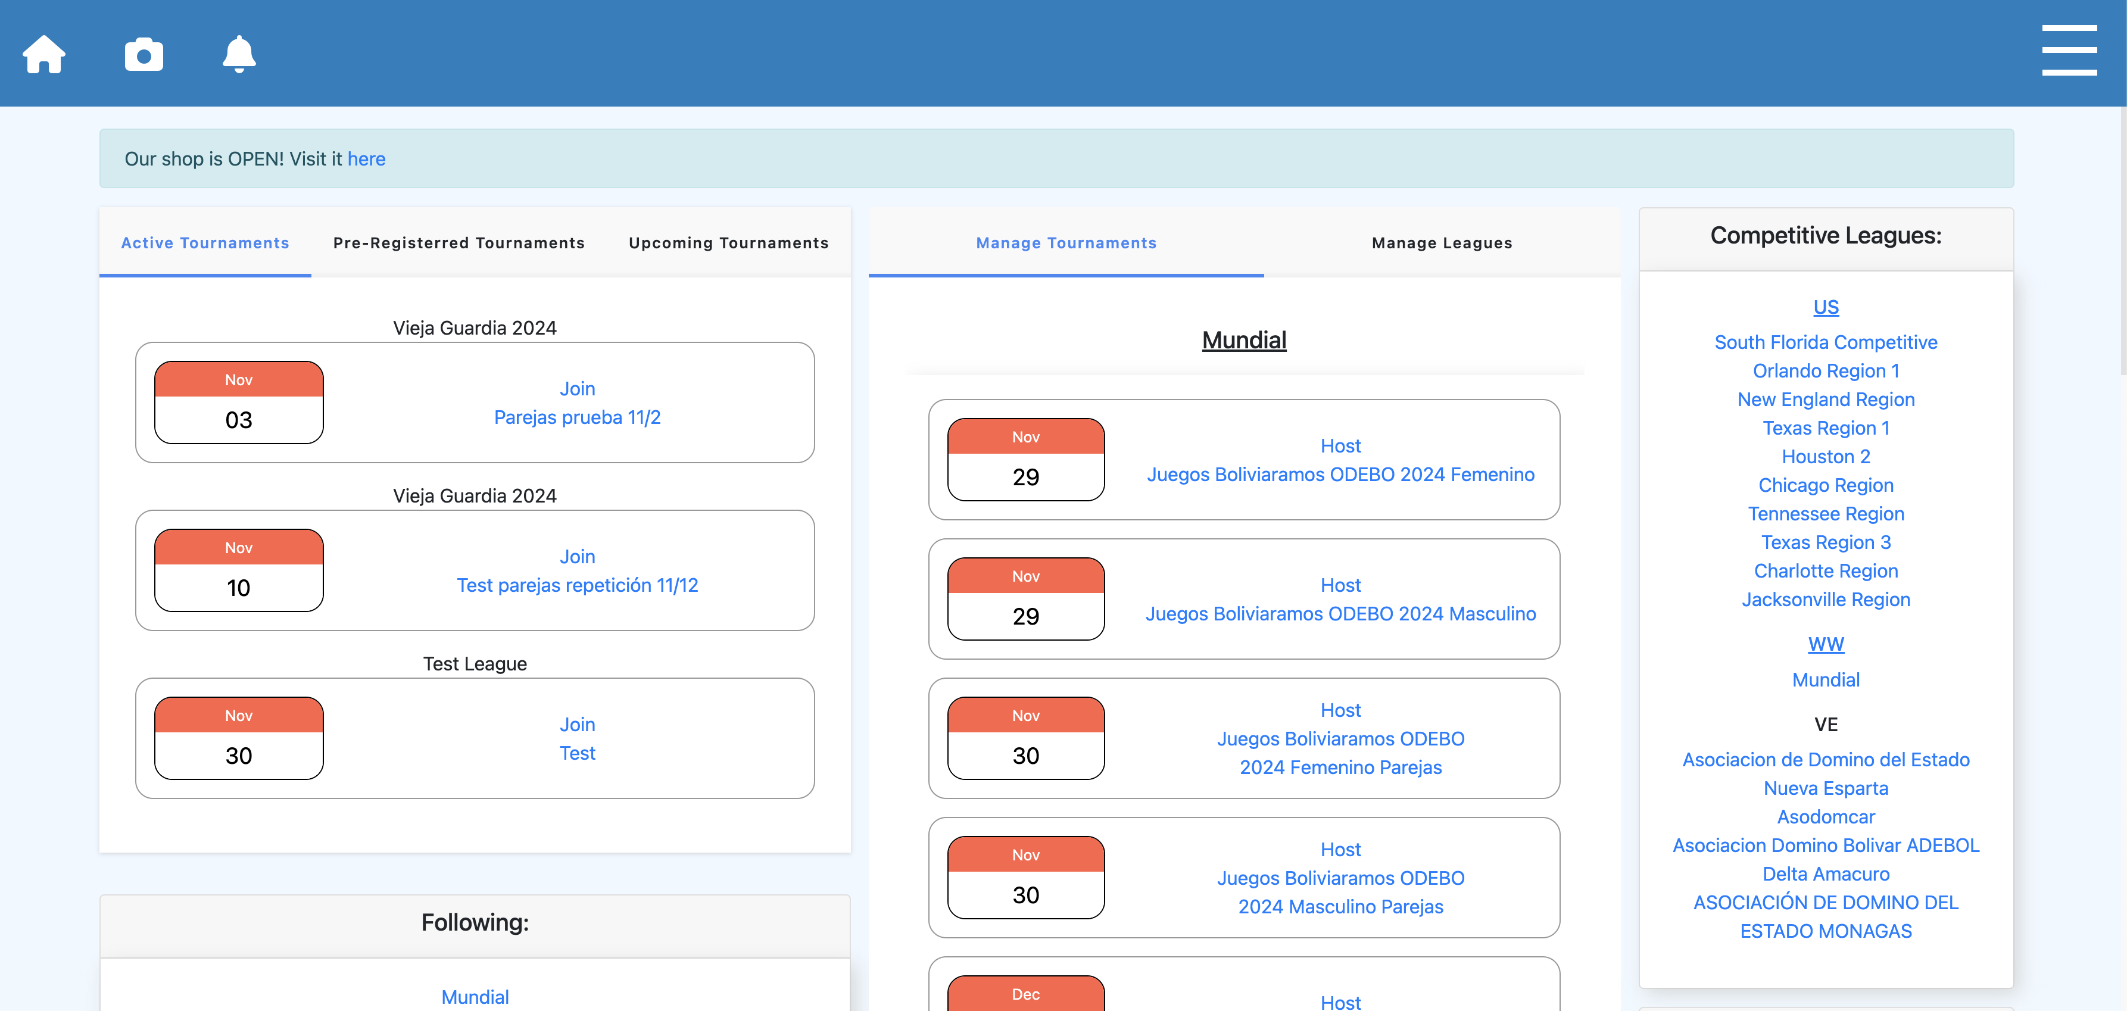This screenshot has height=1011, width=2127.
Task: Click the Nov 30 Test League calendar icon
Action: click(x=239, y=738)
